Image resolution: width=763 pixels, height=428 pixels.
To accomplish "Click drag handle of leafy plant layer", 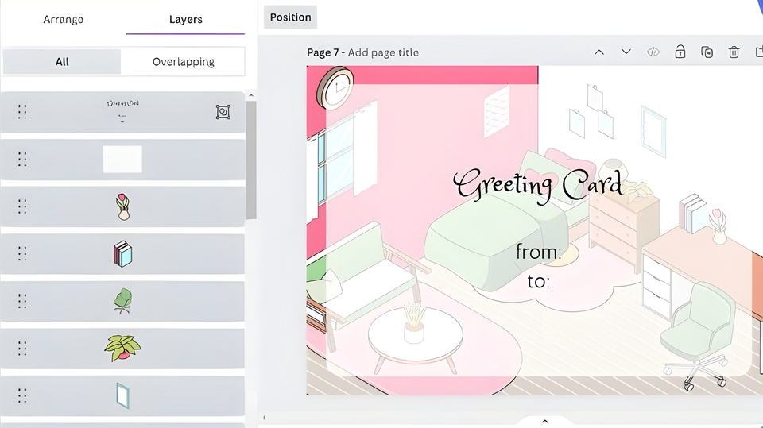I will (x=22, y=349).
